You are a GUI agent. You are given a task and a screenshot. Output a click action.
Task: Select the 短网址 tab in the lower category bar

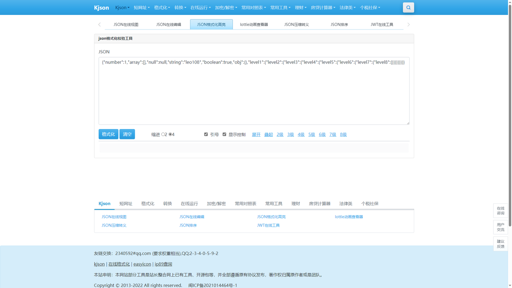[126, 204]
